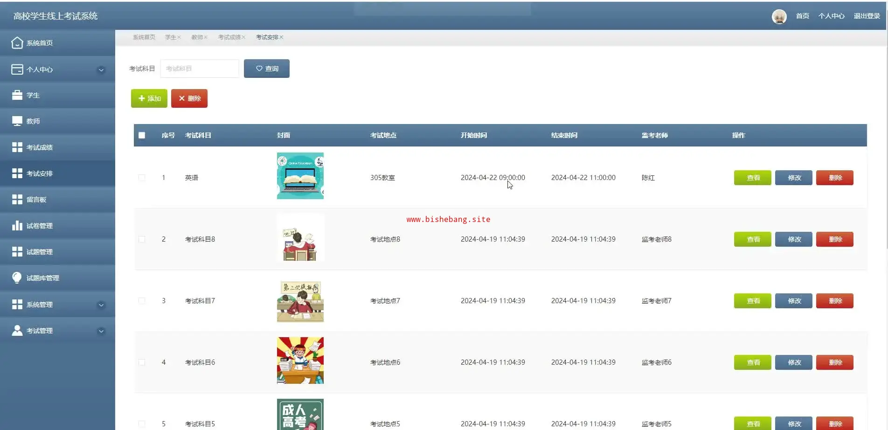This screenshot has height=430, width=888.
Task: Expand the 个人中心 sidebar chevron
Action: 101,70
